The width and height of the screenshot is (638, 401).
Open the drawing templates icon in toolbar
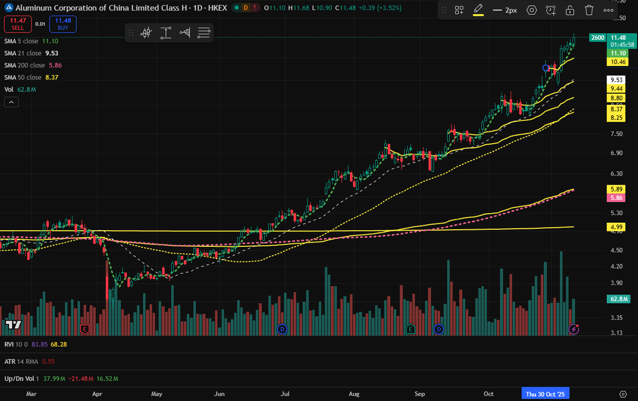pyautogui.click(x=459, y=10)
